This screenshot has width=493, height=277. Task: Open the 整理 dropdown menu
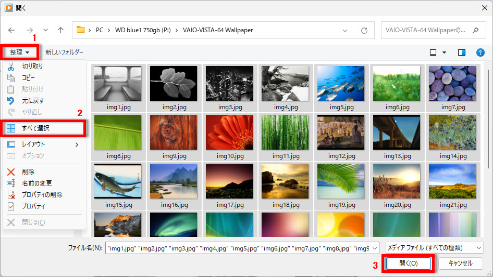click(20, 52)
